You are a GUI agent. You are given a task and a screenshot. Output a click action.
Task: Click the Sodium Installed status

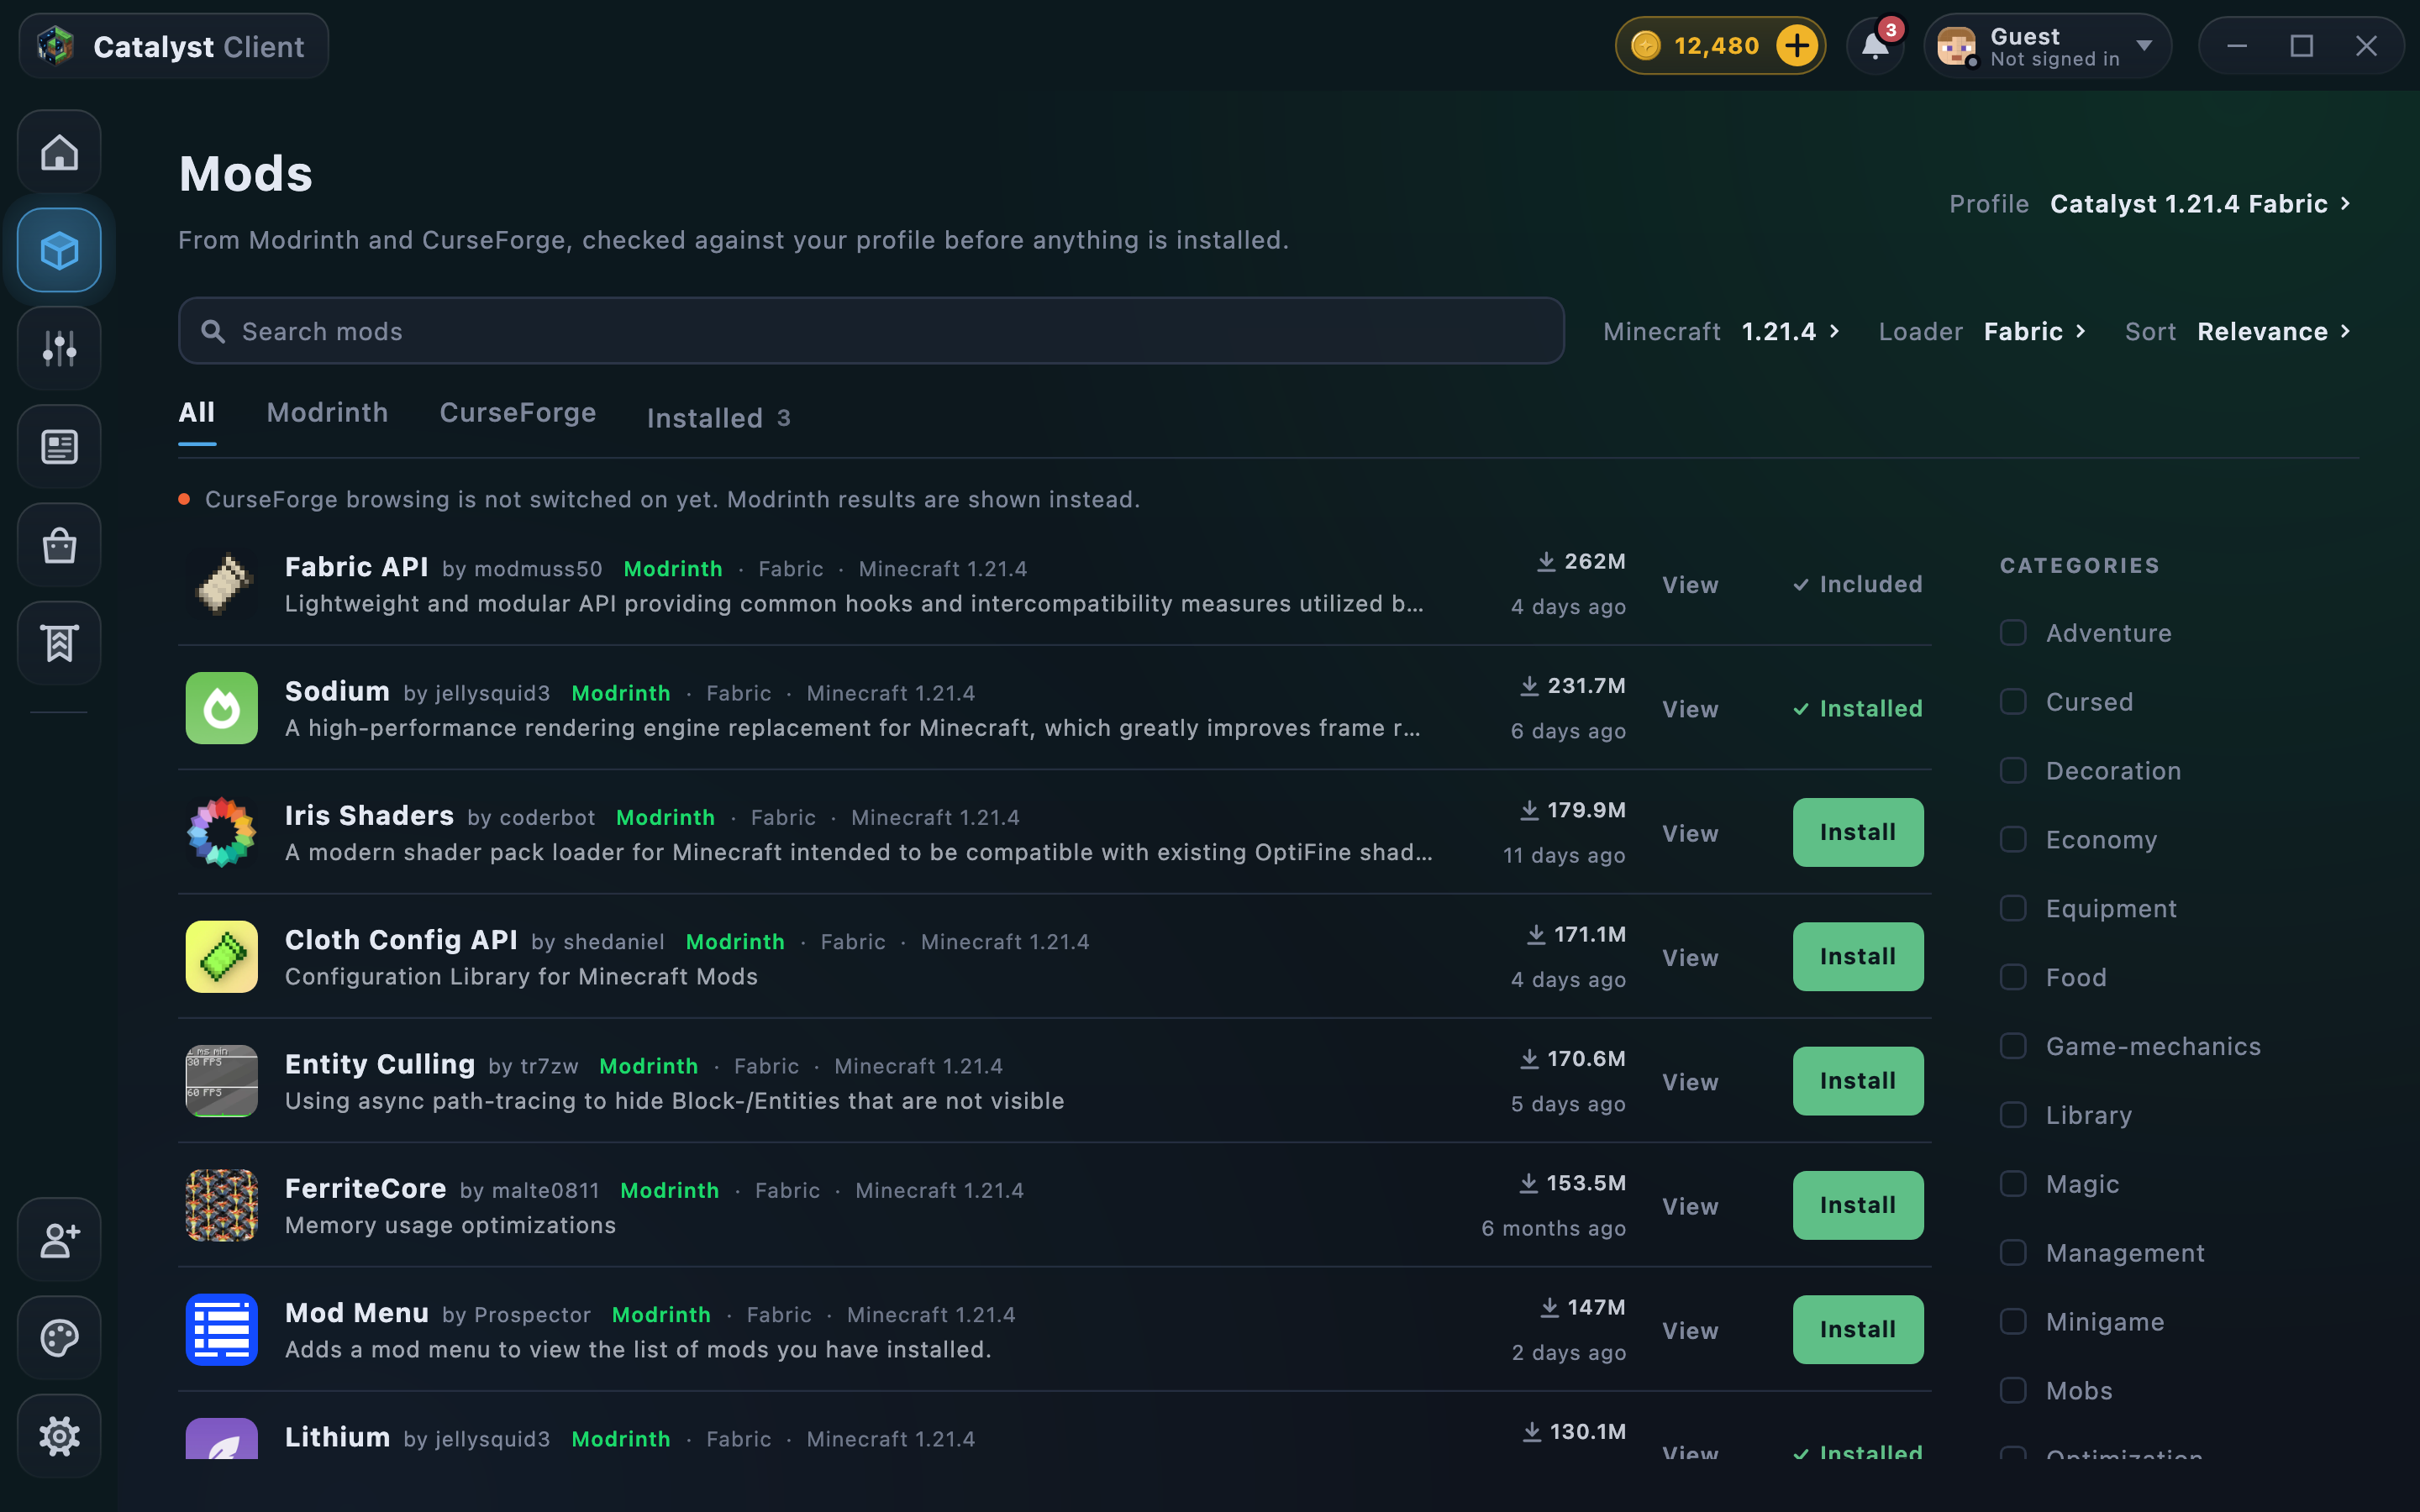[x=1858, y=709]
